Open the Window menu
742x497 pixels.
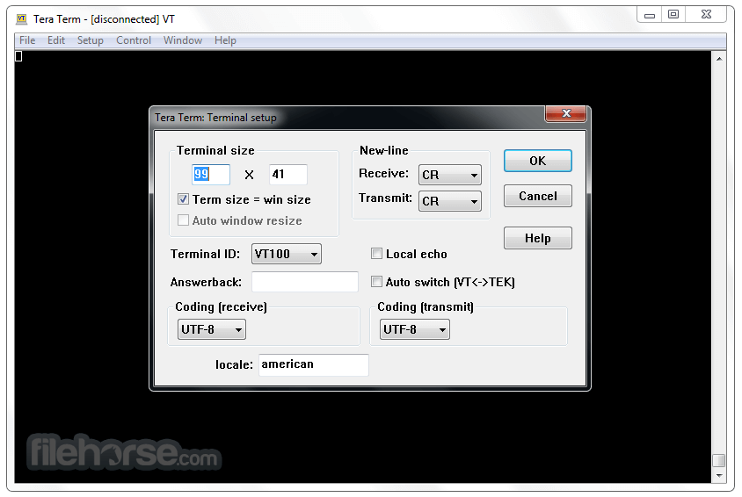pyautogui.click(x=183, y=40)
